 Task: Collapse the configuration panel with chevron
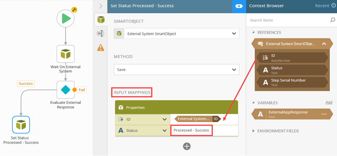pos(101,6)
